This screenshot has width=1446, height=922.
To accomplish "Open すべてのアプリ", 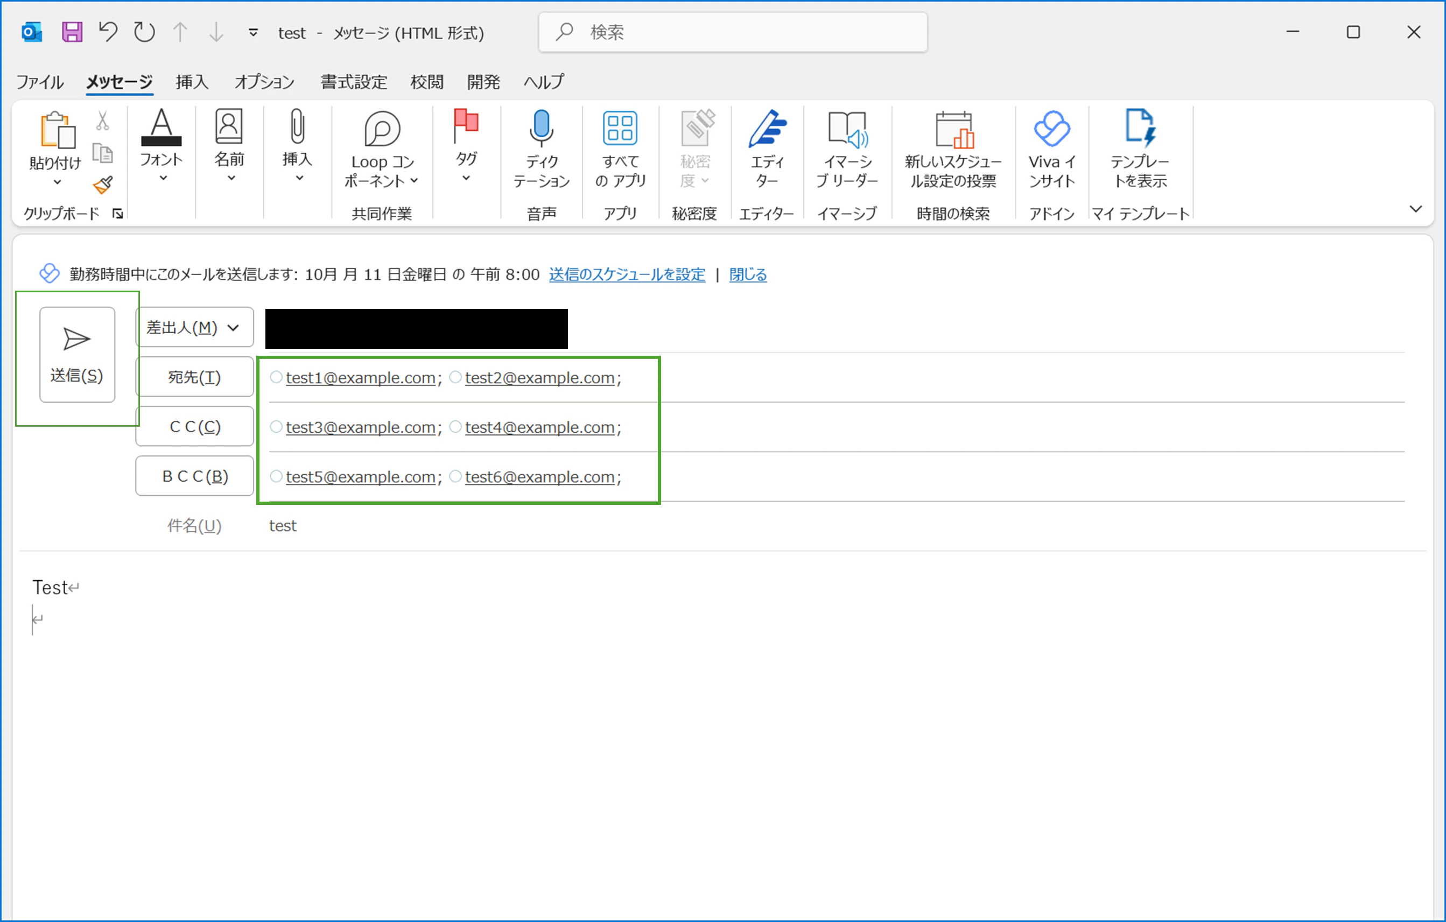I will pyautogui.click(x=620, y=150).
